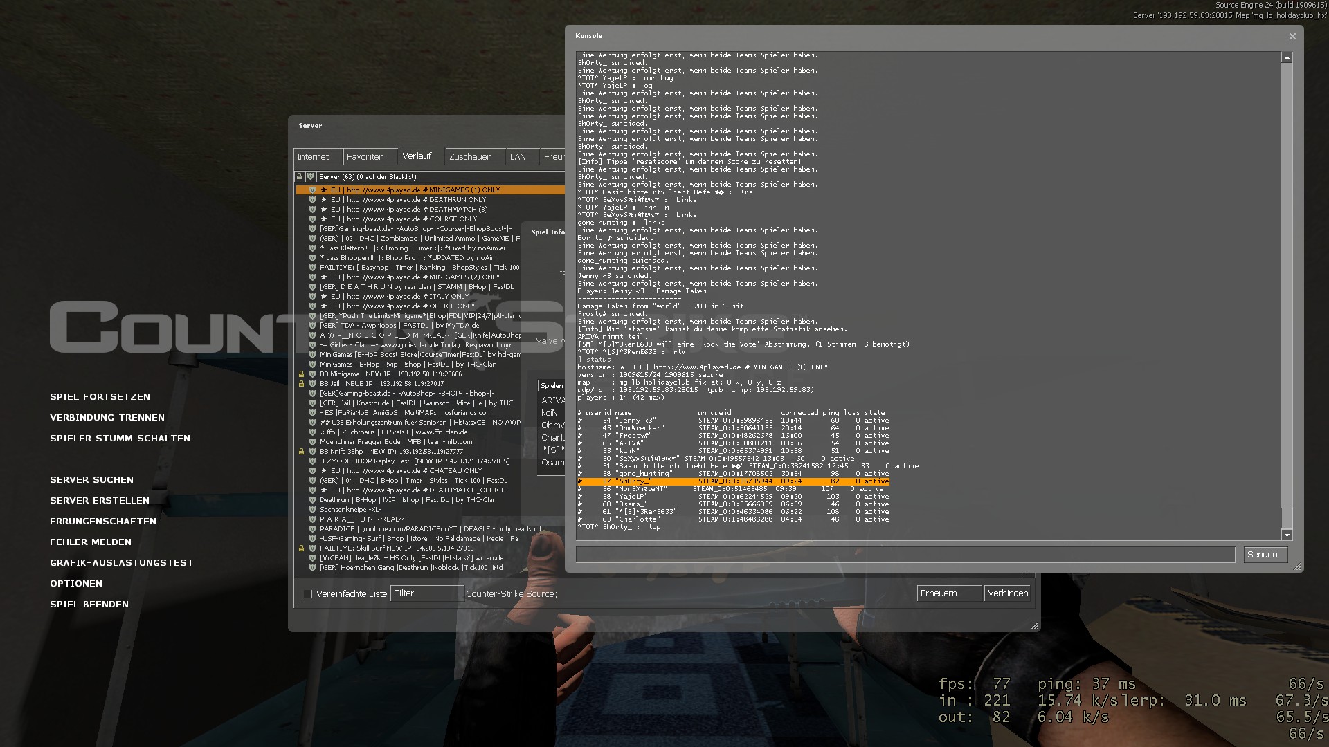Click SPIEL FORTSETZEN in main menu
The height and width of the screenshot is (747, 1329).
[100, 397]
